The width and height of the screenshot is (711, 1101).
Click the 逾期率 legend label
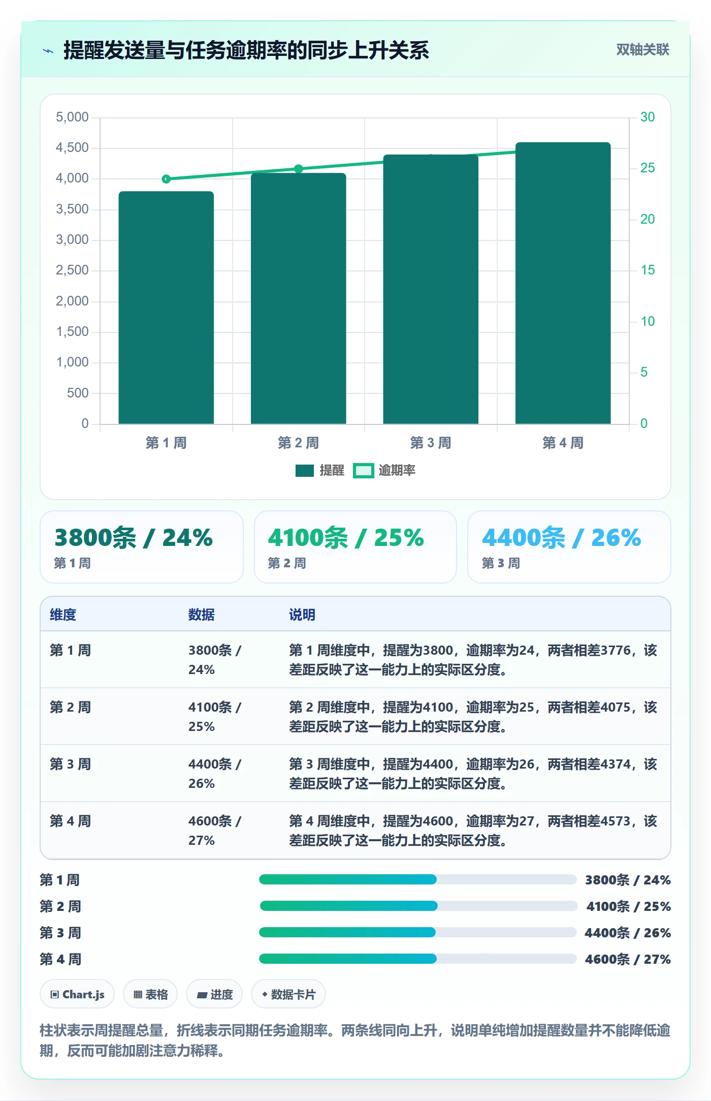coord(397,471)
